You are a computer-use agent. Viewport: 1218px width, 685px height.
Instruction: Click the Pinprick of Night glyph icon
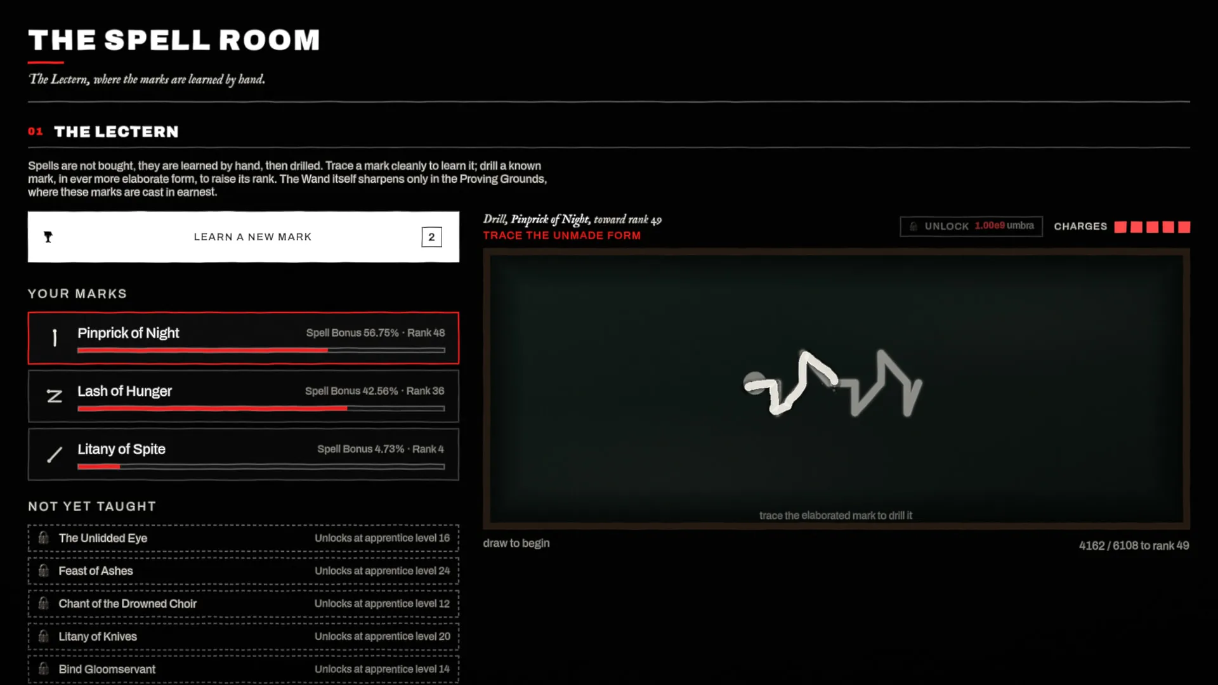click(55, 337)
